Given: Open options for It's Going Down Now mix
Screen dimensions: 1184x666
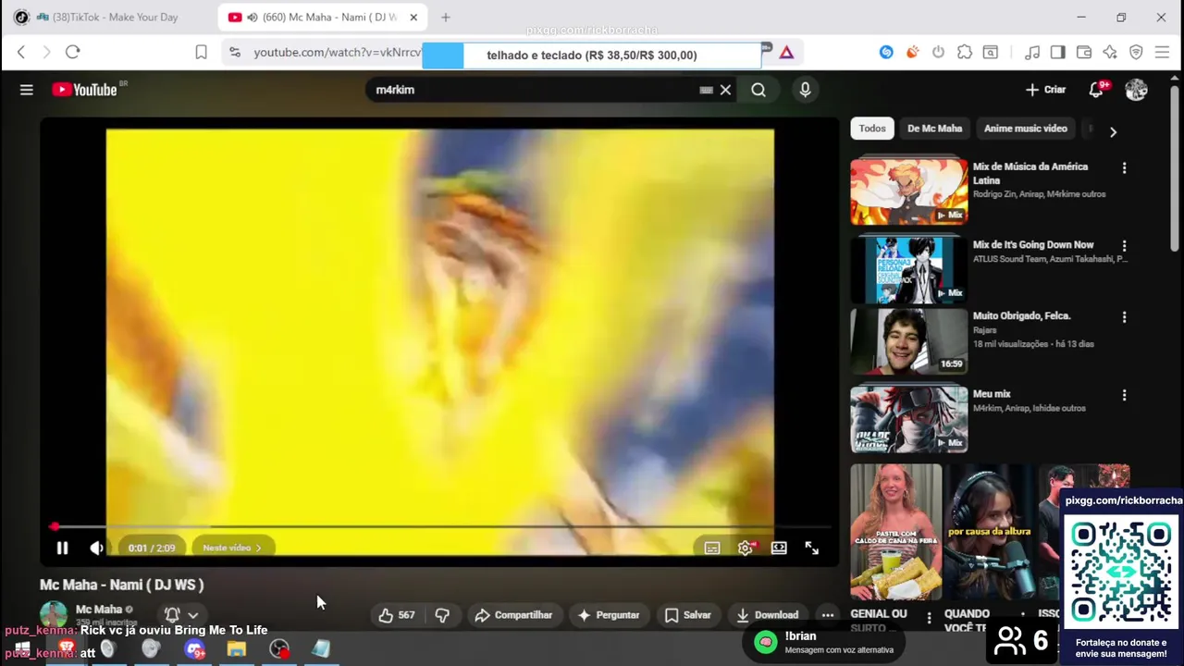Looking at the screenshot, I should pos(1124,246).
